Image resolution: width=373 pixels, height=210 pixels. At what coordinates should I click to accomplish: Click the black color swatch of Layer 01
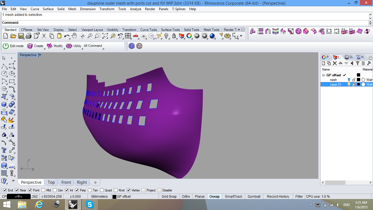[359, 84]
